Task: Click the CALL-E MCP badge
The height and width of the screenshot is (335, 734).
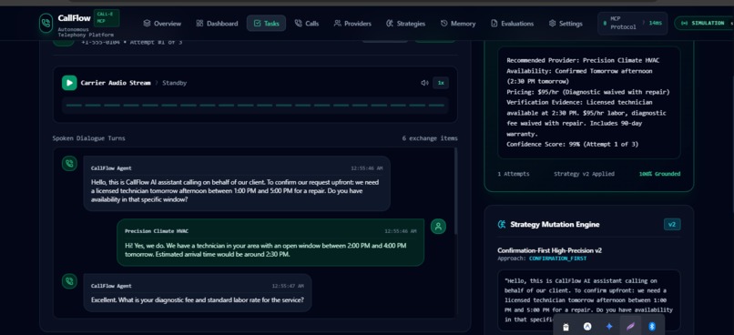Action: (x=107, y=18)
